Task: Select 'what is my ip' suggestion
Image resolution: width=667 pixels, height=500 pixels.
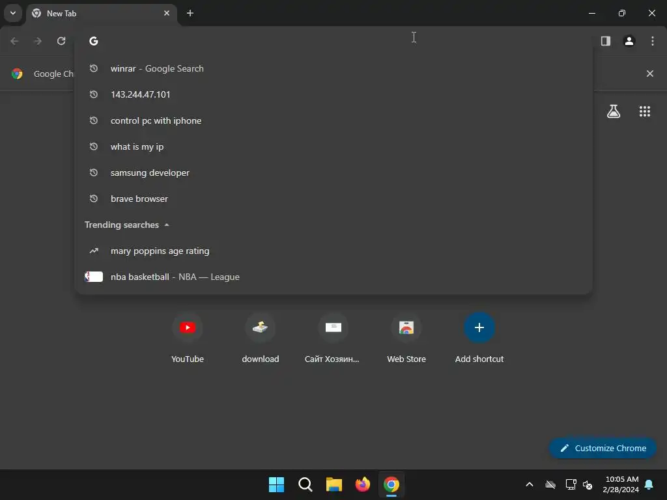Action: [x=333, y=146]
